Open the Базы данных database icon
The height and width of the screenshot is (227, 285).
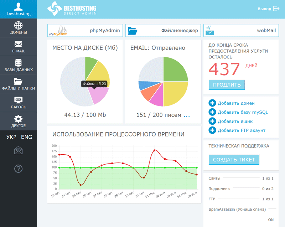(x=19, y=63)
